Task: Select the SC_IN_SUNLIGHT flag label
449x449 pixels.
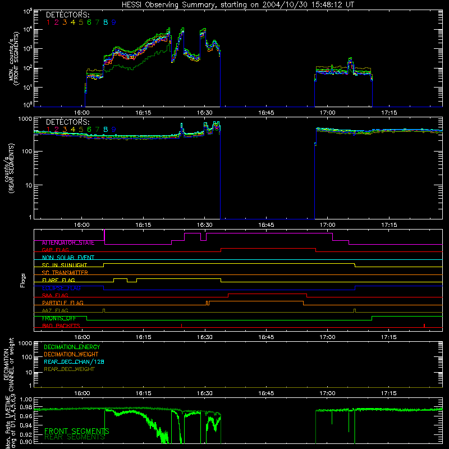Action: [x=65, y=265]
